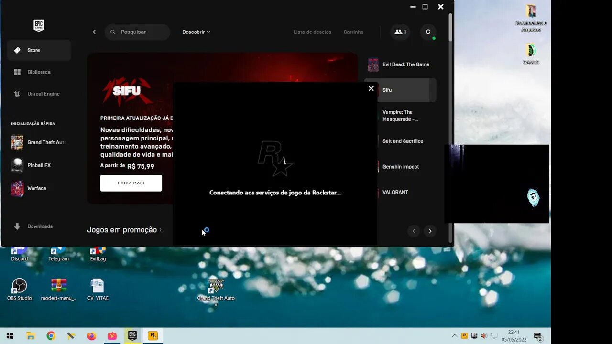Open Grand Theft Auto V desktop shortcut
The height and width of the screenshot is (344, 612).
216,292
